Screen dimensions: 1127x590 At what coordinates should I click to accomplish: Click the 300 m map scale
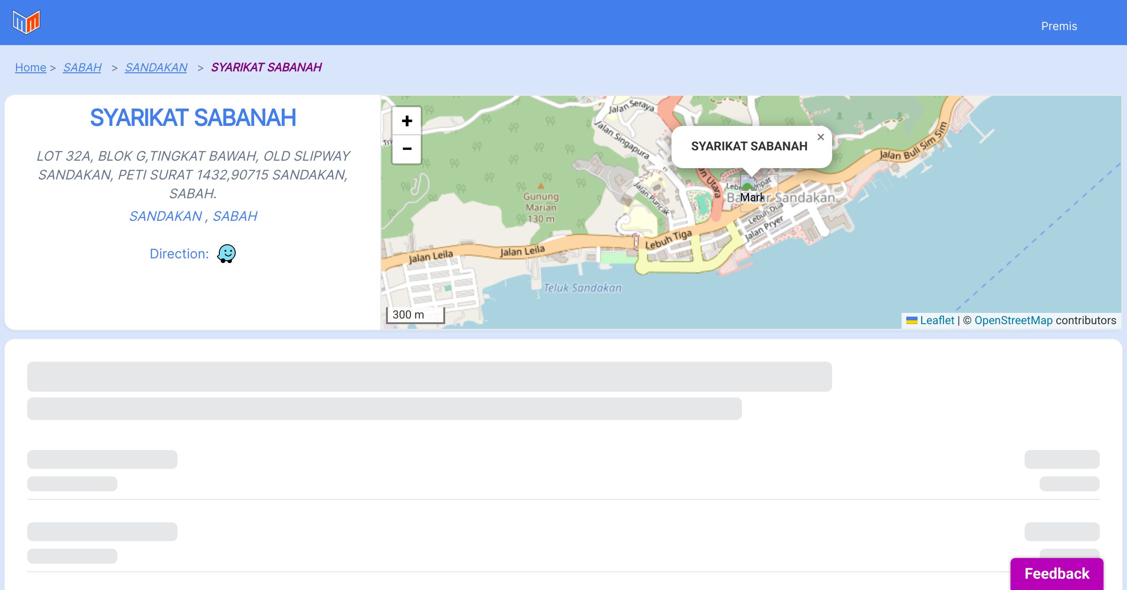point(415,315)
